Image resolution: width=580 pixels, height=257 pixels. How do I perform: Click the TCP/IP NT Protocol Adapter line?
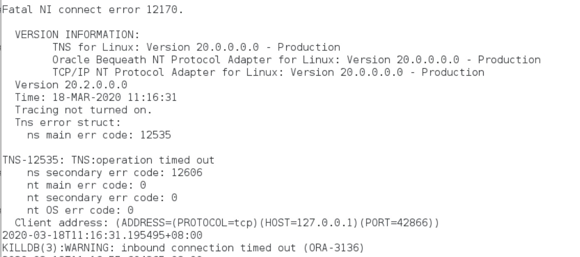268,72
